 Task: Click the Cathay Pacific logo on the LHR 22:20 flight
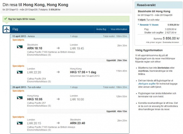(x=20, y=72)
